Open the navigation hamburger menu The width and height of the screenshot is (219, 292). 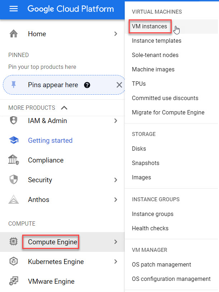[x=14, y=9]
